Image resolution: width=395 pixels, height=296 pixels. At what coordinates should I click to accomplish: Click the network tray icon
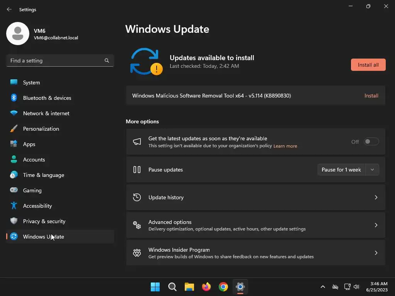pos(348,287)
